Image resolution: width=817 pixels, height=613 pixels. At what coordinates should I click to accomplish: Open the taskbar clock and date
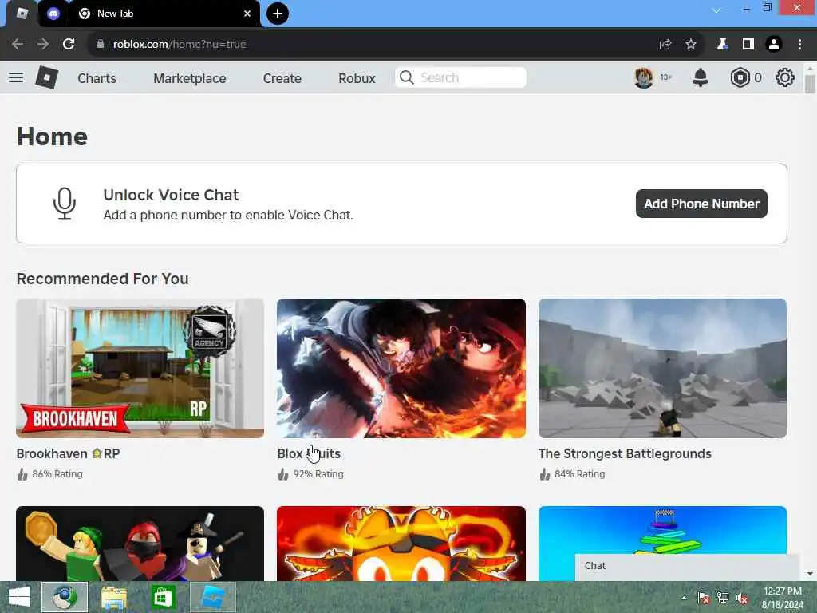point(782,598)
